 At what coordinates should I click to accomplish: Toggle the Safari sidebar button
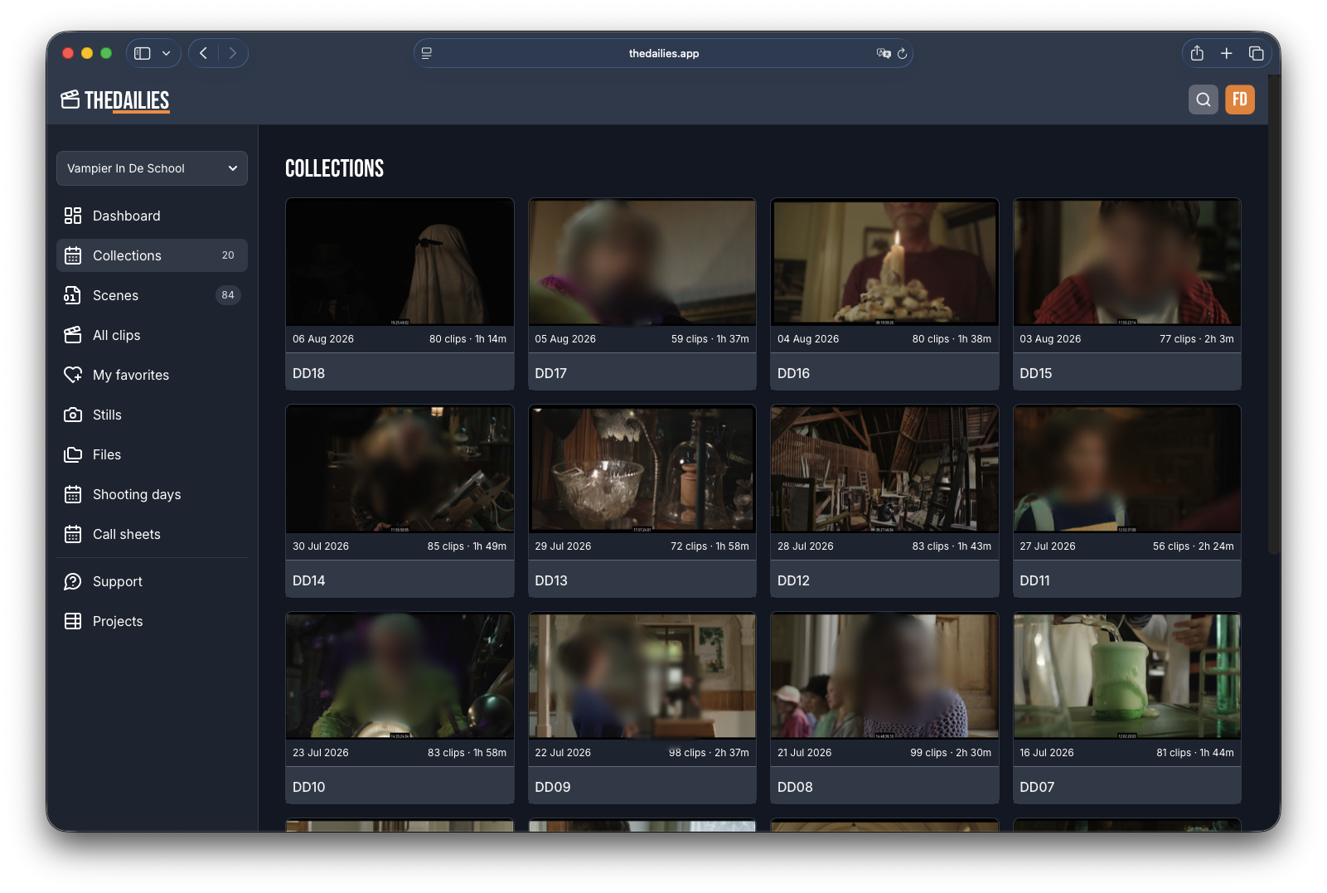[143, 53]
